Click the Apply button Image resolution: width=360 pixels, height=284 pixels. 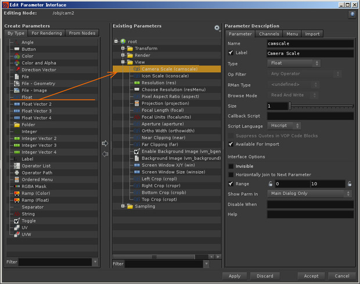coord(235,276)
